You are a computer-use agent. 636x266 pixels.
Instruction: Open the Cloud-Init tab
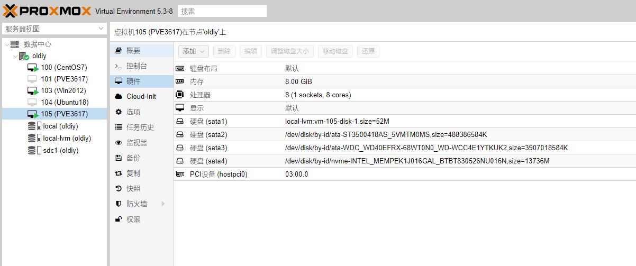click(142, 97)
